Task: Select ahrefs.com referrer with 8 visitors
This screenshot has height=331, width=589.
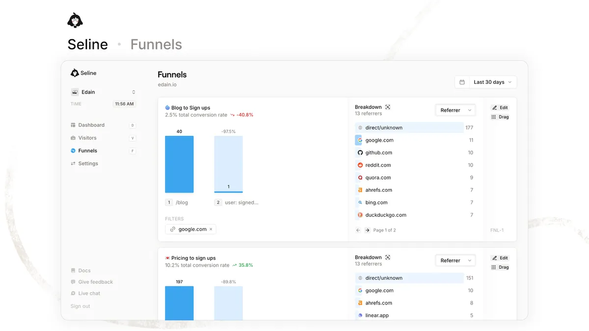Action: pos(415,303)
